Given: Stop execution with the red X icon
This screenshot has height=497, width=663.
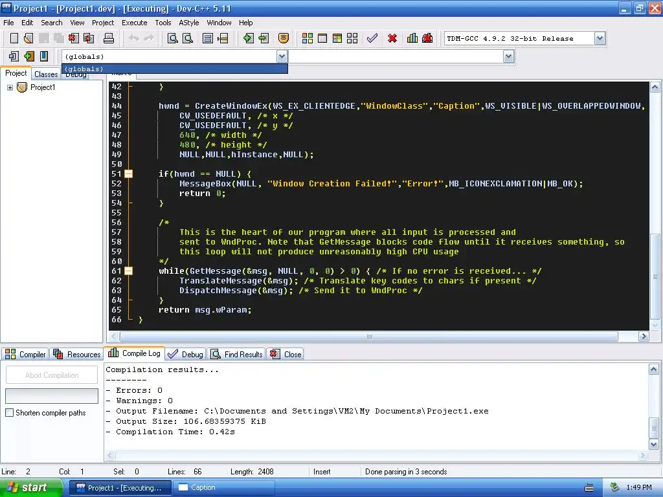Looking at the screenshot, I should pos(392,38).
